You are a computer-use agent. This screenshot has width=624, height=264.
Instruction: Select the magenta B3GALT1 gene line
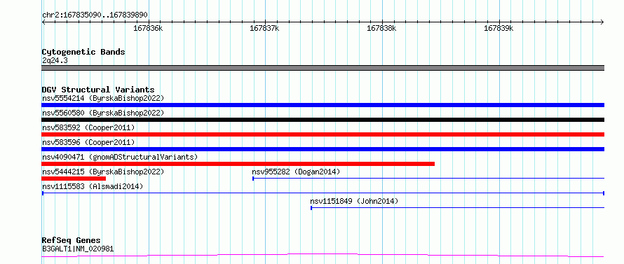click(323, 255)
